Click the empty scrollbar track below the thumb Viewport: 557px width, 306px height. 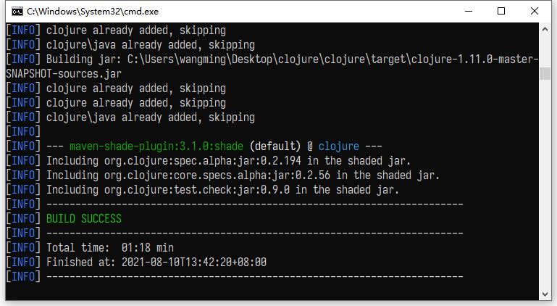[545, 181]
